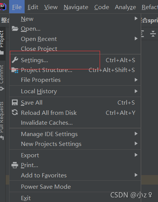158x202 pixels.
Task: Click the Project Structure folder icon
Action: pos(15,70)
